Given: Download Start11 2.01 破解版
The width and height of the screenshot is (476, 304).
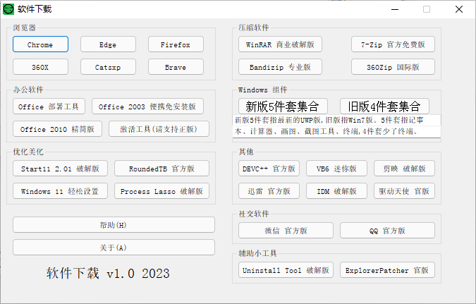Looking at the screenshot, I should (60, 169).
